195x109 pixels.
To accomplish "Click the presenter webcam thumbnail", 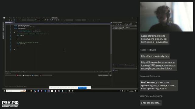I will tap(167, 17).
